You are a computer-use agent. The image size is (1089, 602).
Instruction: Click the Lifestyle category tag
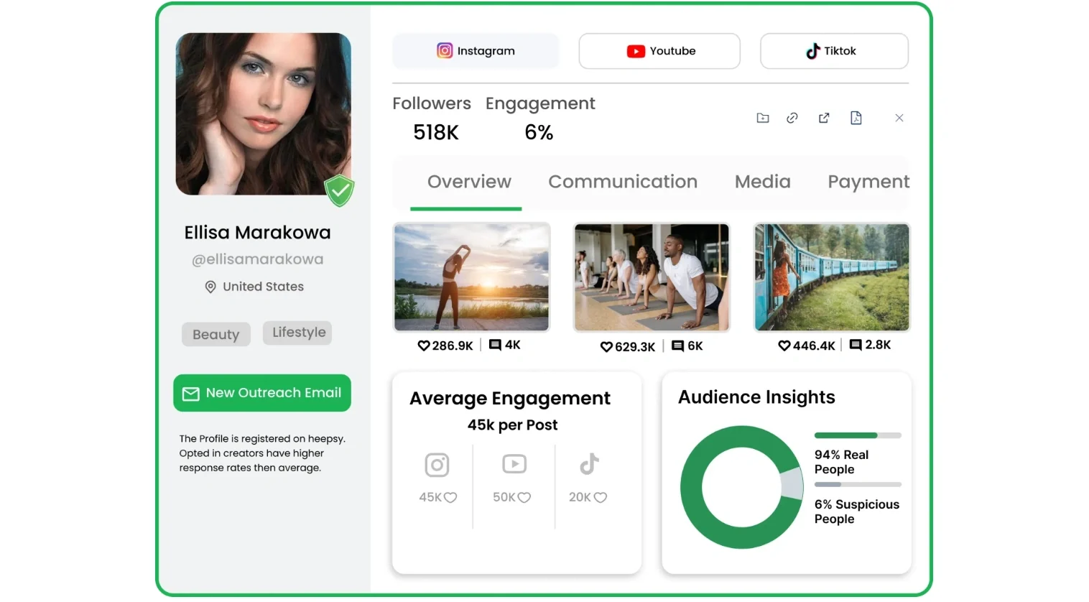click(298, 333)
